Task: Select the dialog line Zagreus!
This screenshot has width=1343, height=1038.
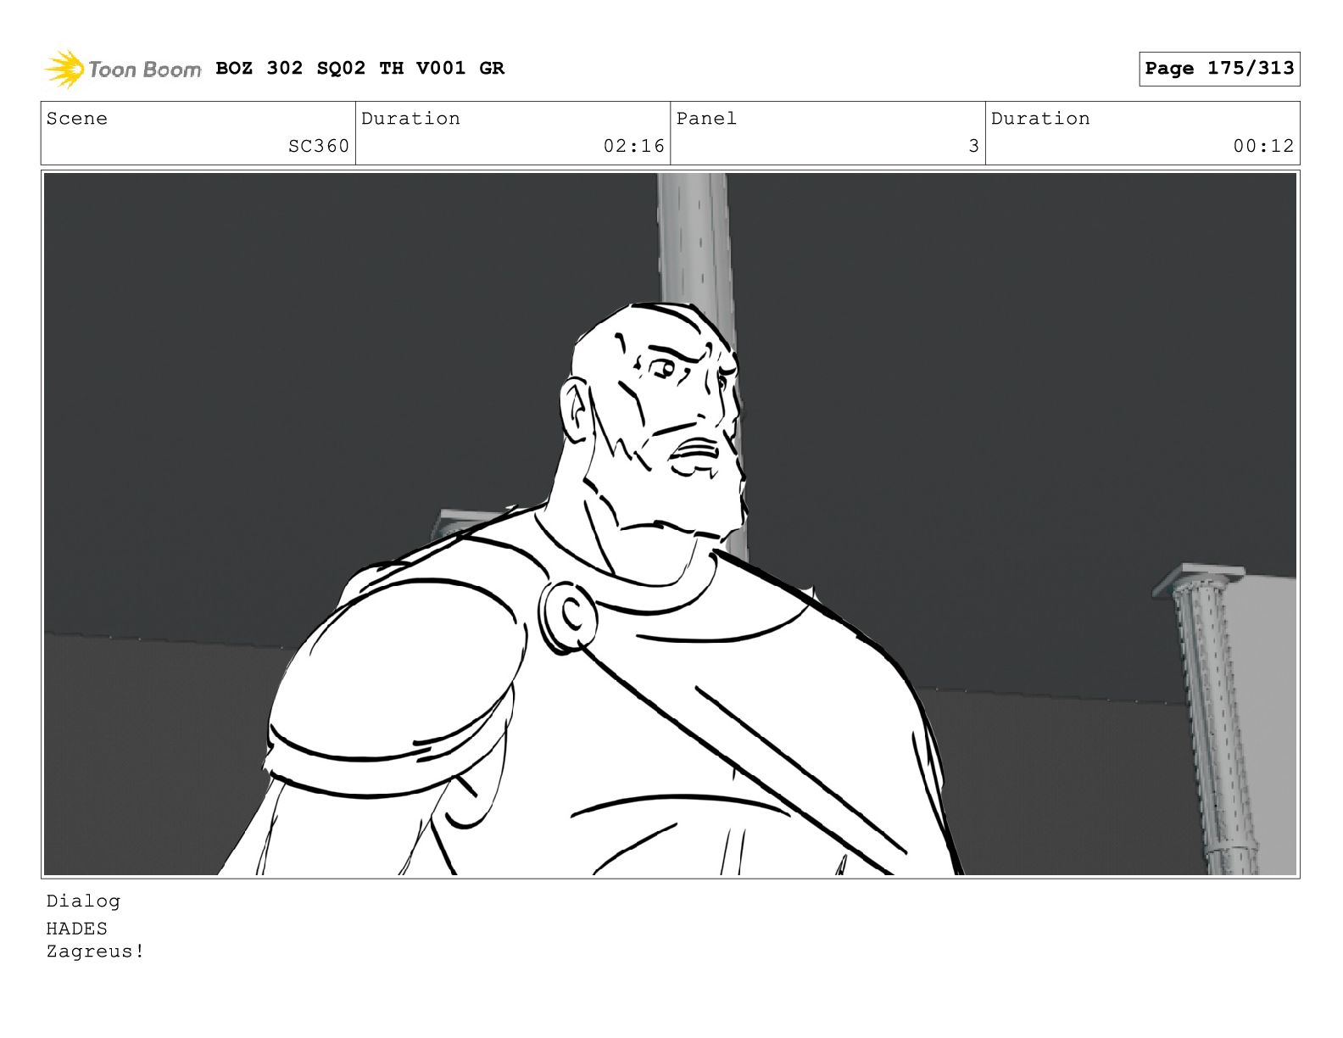Action: pos(95,951)
